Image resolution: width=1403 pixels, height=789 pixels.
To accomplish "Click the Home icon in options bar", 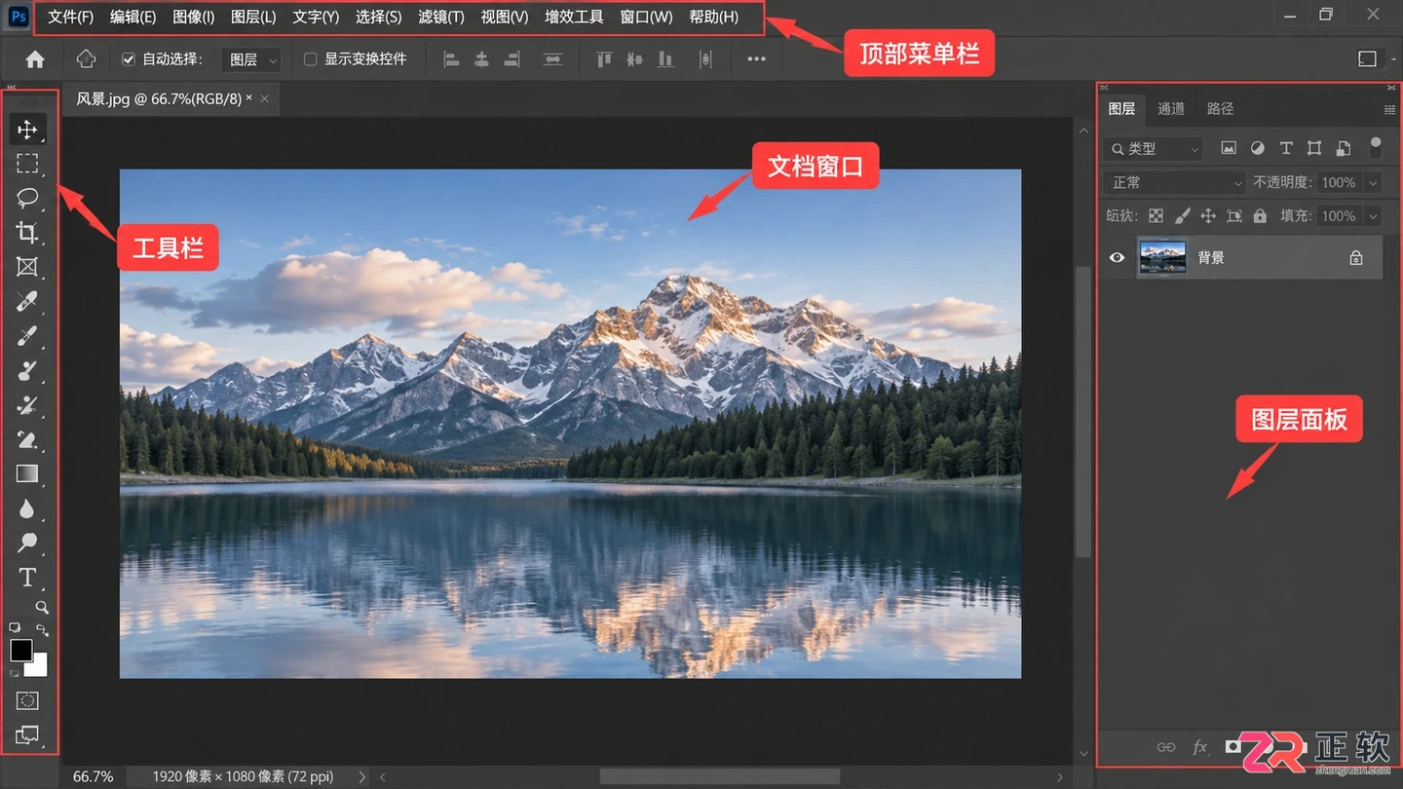I will pos(35,59).
